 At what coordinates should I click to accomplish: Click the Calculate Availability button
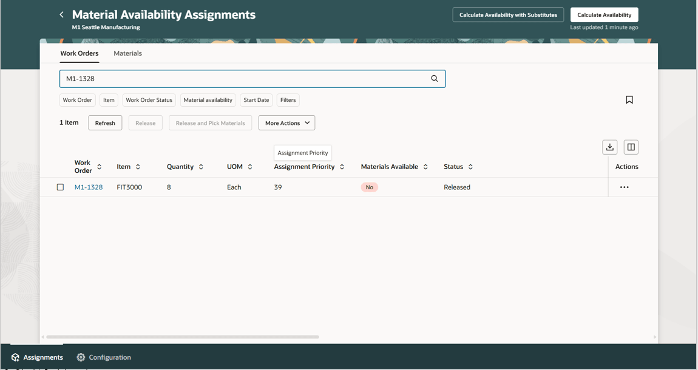(x=604, y=15)
